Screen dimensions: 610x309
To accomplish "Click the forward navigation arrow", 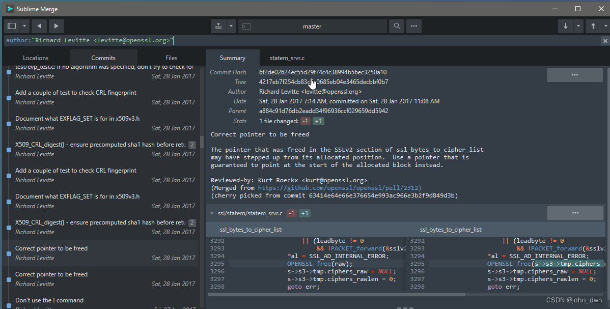I will (x=56, y=26).
